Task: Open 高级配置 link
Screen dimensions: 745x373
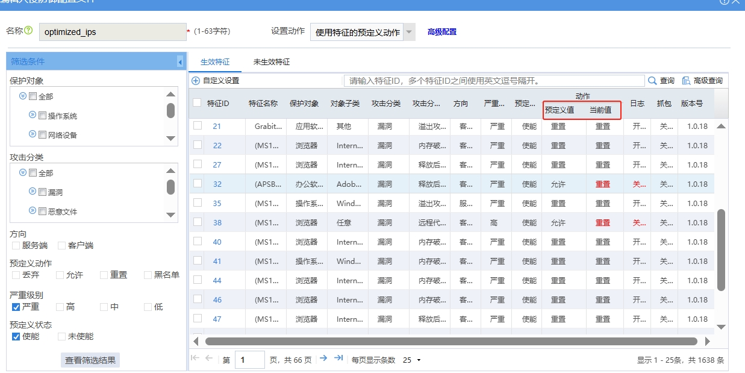Action: pyautogui.click(x=441, y=32)
